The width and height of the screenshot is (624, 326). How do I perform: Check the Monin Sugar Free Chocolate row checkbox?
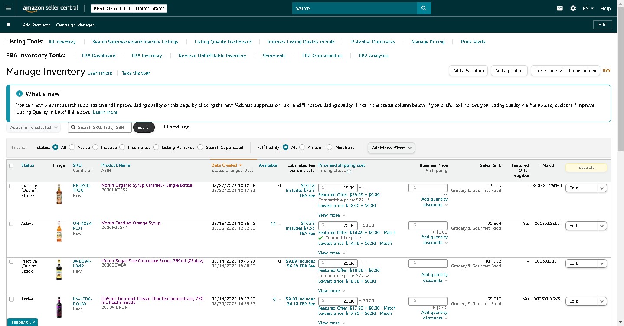coord(11,262)
